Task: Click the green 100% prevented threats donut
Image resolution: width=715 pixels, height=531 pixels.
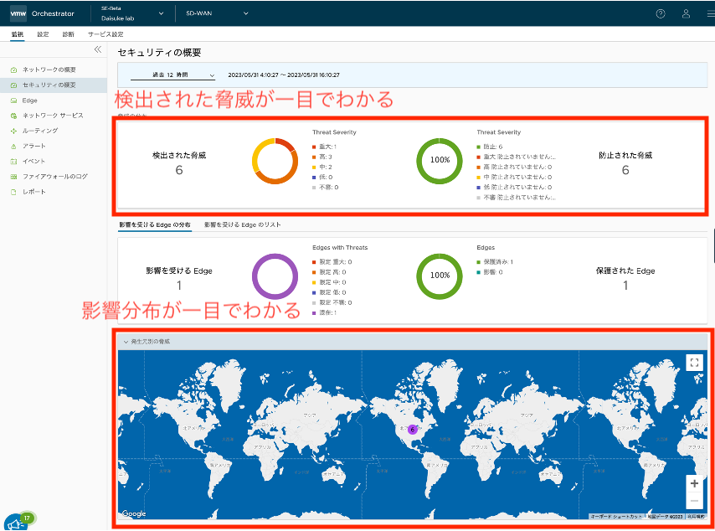Action: point(440,159)
